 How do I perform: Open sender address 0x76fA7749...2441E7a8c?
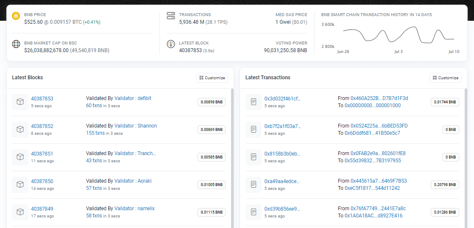click(378, 209)
